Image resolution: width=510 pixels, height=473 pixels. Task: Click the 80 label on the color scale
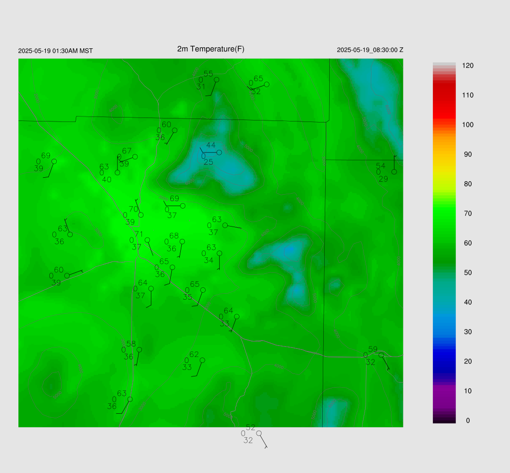pyautogui.click(x=468, y=184)
